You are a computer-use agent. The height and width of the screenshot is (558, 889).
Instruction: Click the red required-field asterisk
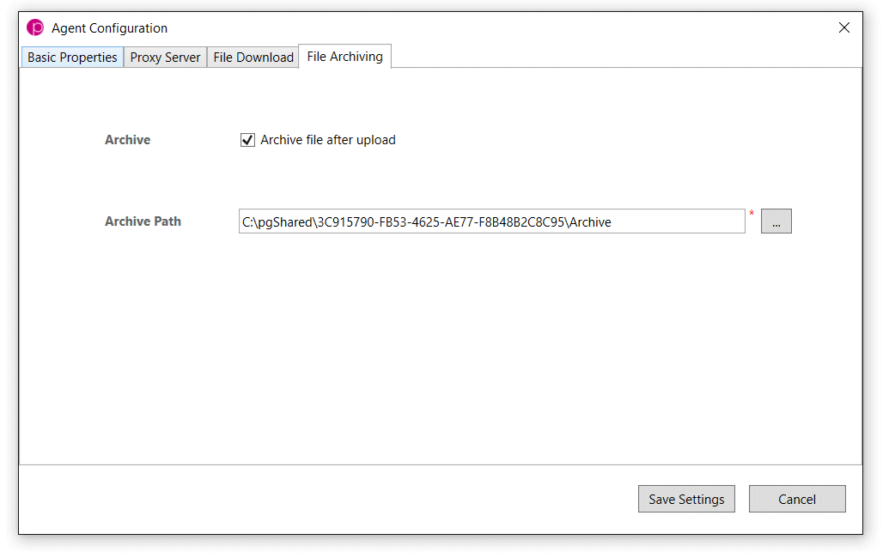point(752,214)
